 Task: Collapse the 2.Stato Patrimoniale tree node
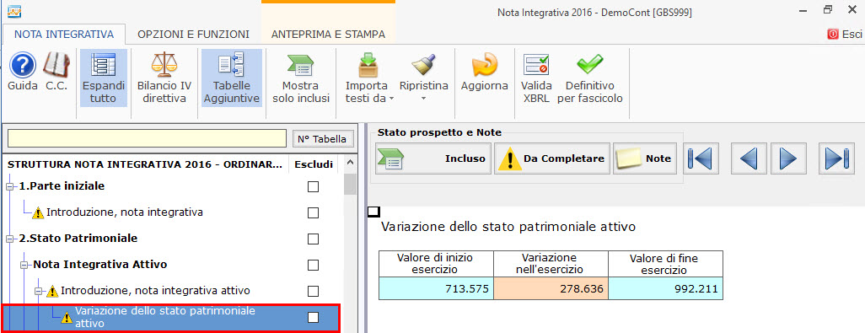tap(9, 239)
